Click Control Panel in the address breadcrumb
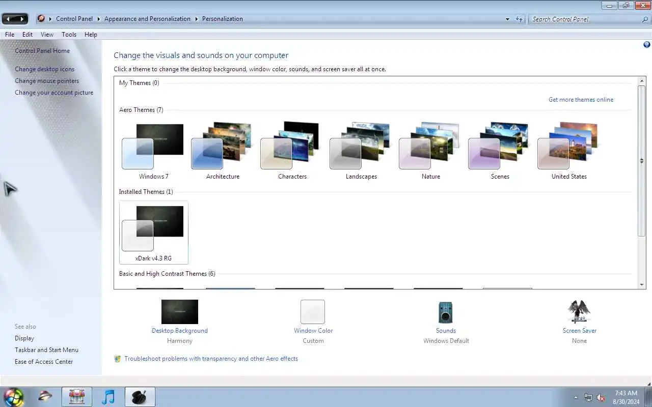The image size is (652, 407). (74, 19)
